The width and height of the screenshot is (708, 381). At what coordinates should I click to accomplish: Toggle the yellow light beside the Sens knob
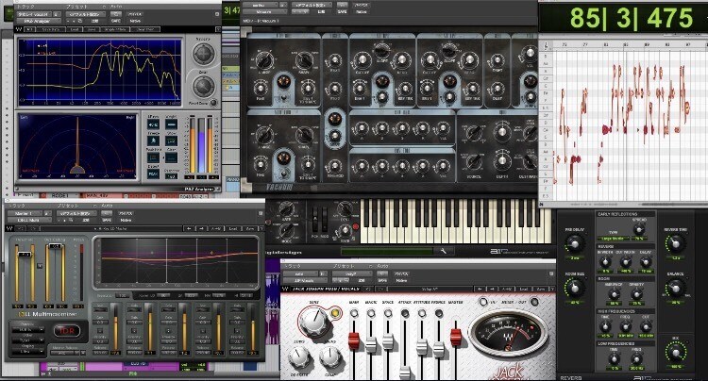click(x=334, y=313)
